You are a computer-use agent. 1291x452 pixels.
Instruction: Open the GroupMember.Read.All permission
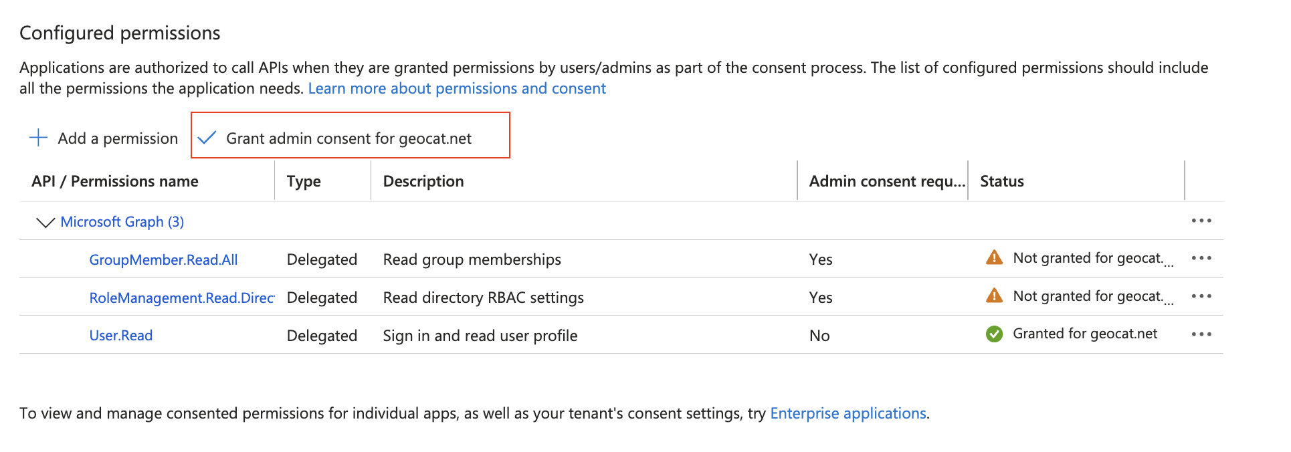pyautogui.click(x=163, y=260)
